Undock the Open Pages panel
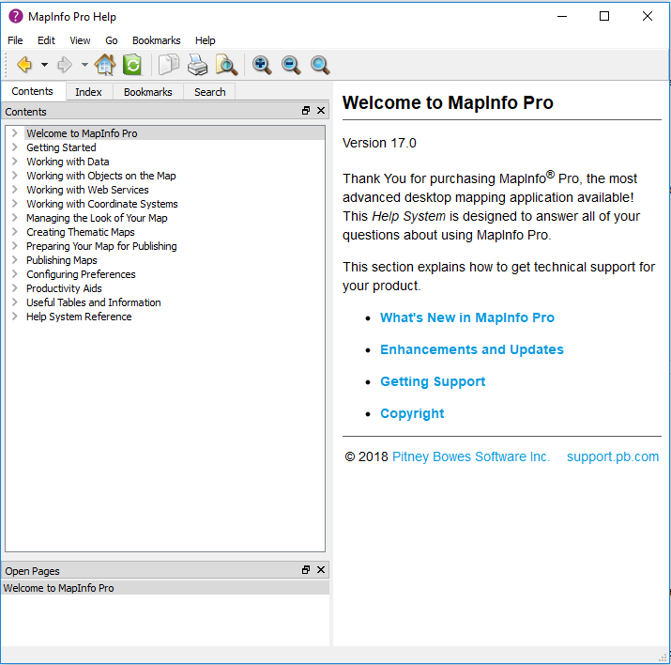The image size is (671, 665). pyautogui.click(x=306, y=570)
